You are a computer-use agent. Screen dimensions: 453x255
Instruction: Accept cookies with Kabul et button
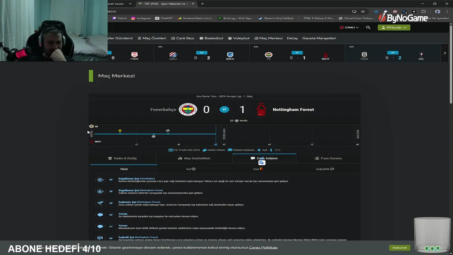400,248
